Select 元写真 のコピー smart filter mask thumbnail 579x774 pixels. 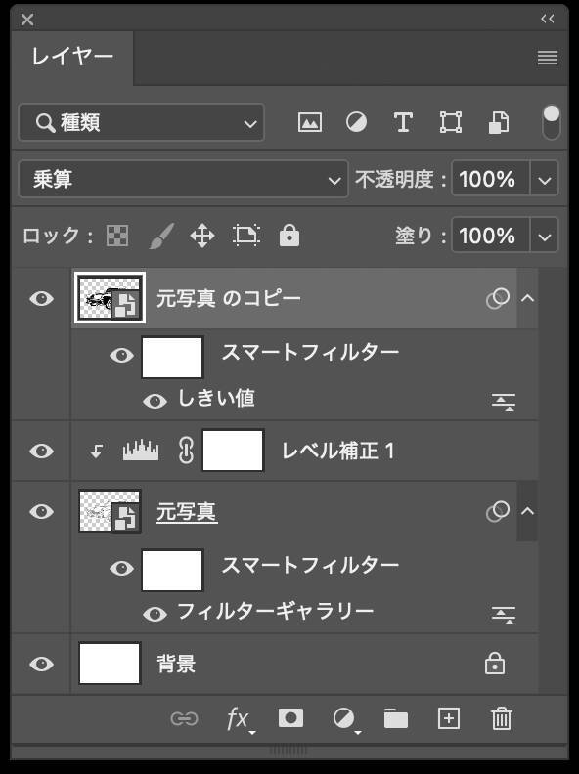coord(172,358)
